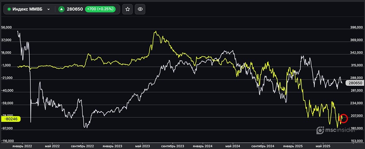The height and width of the screenshot is (149, 365).
Task: Click the 315,000 right axis label
Action: click(x=357, y=65)
